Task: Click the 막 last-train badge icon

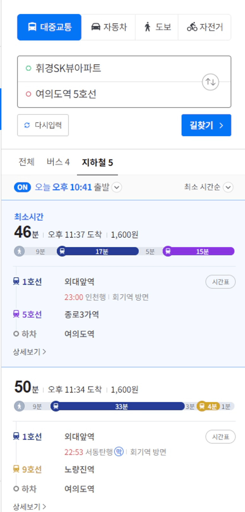Action: tap(119, 452)
